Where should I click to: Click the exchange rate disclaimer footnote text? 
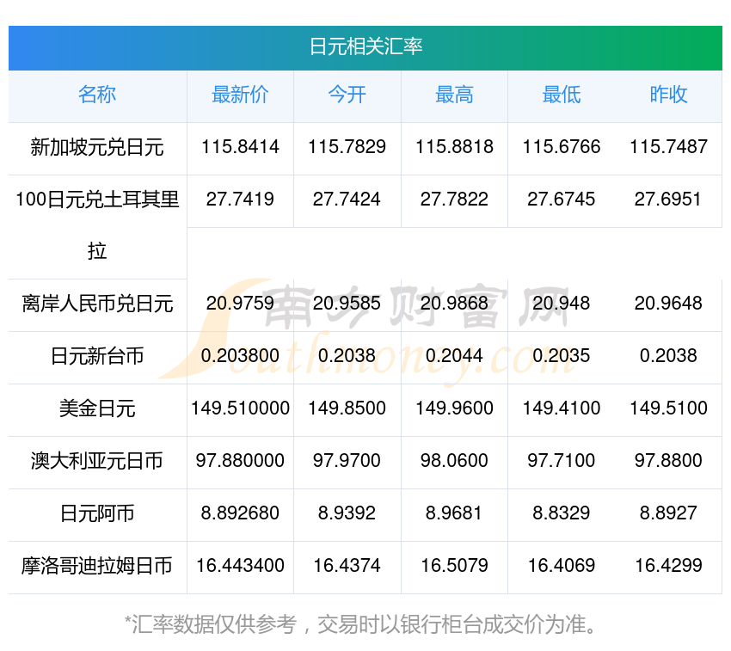365,623
